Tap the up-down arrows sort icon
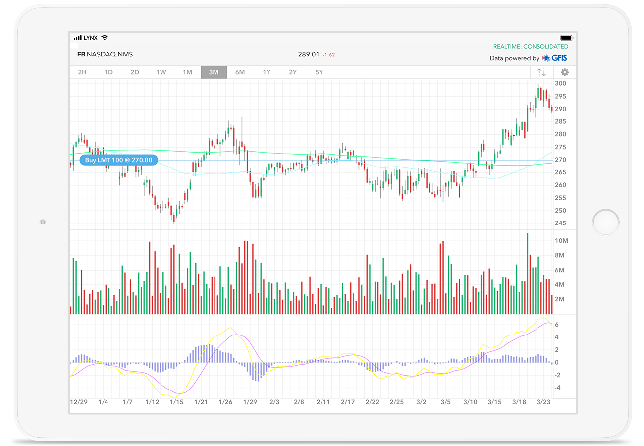Screen dimensions: 644x446 (x=542, y=72)
